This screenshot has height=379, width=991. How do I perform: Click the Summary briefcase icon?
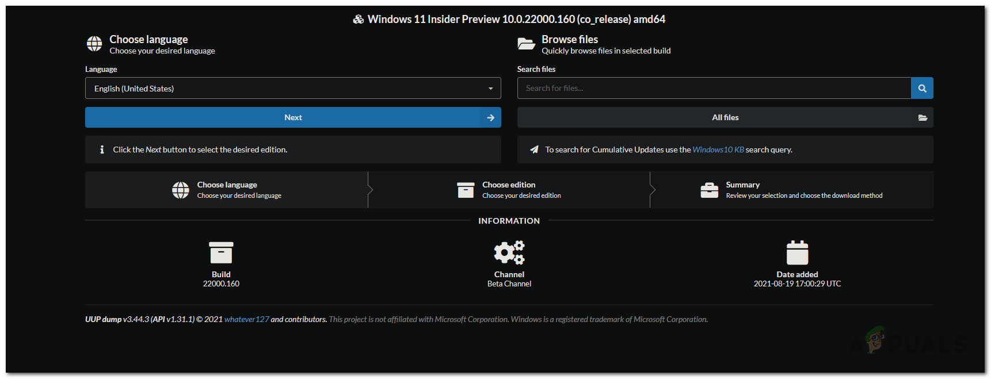(x=709, y=190)
